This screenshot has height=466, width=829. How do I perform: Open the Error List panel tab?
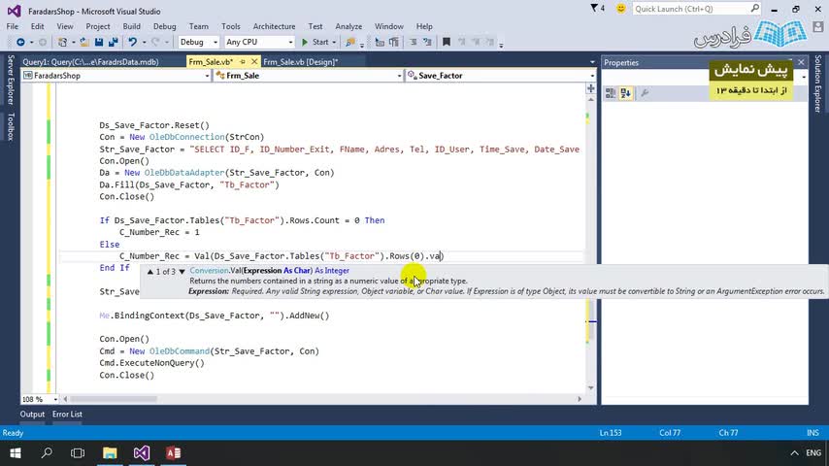(x=67, y=415)
